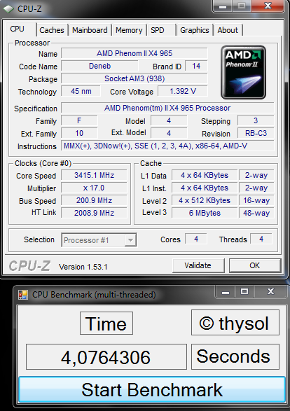Expand the Processor #1 selection dropdown
290x411 pixels.
(x=130, y=240)
